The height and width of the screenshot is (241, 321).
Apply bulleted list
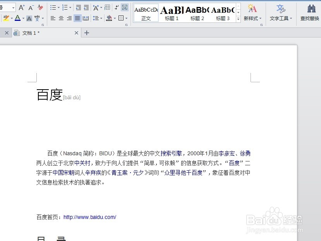[x=53, y=8]
